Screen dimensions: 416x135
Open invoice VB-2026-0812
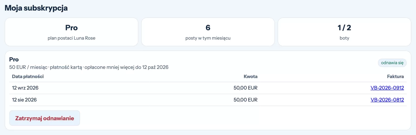(x=387, y=100)
